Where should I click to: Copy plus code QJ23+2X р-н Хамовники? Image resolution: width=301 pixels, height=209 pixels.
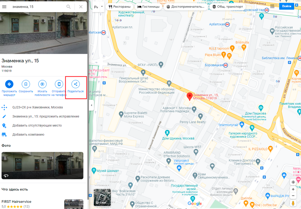pos(38,107)
